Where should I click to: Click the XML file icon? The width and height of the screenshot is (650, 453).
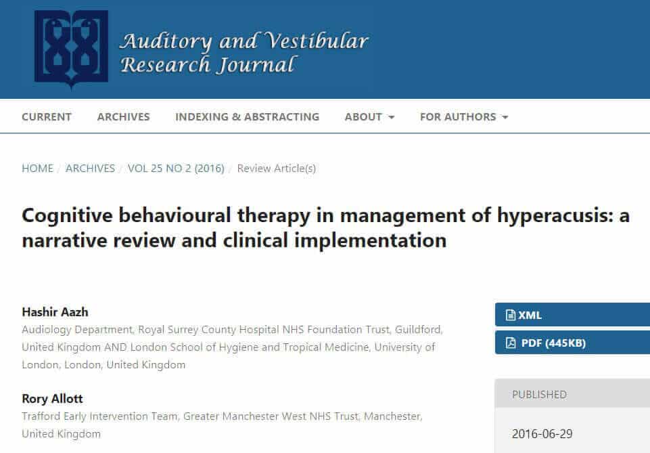509,315
